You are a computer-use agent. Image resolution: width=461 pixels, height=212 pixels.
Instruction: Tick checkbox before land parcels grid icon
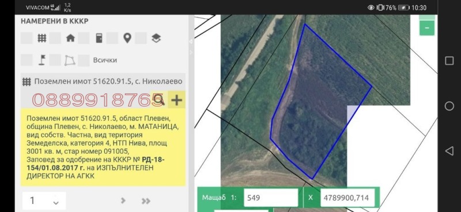(x=27, y=38)
